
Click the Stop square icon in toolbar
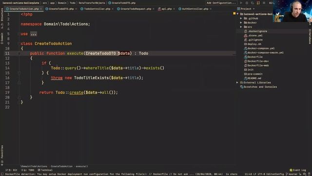(x=264, y=3)
